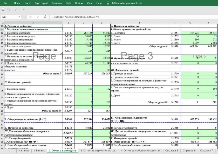Click the Undo arrow icon
Screen dimensions: 218x154
8,9
